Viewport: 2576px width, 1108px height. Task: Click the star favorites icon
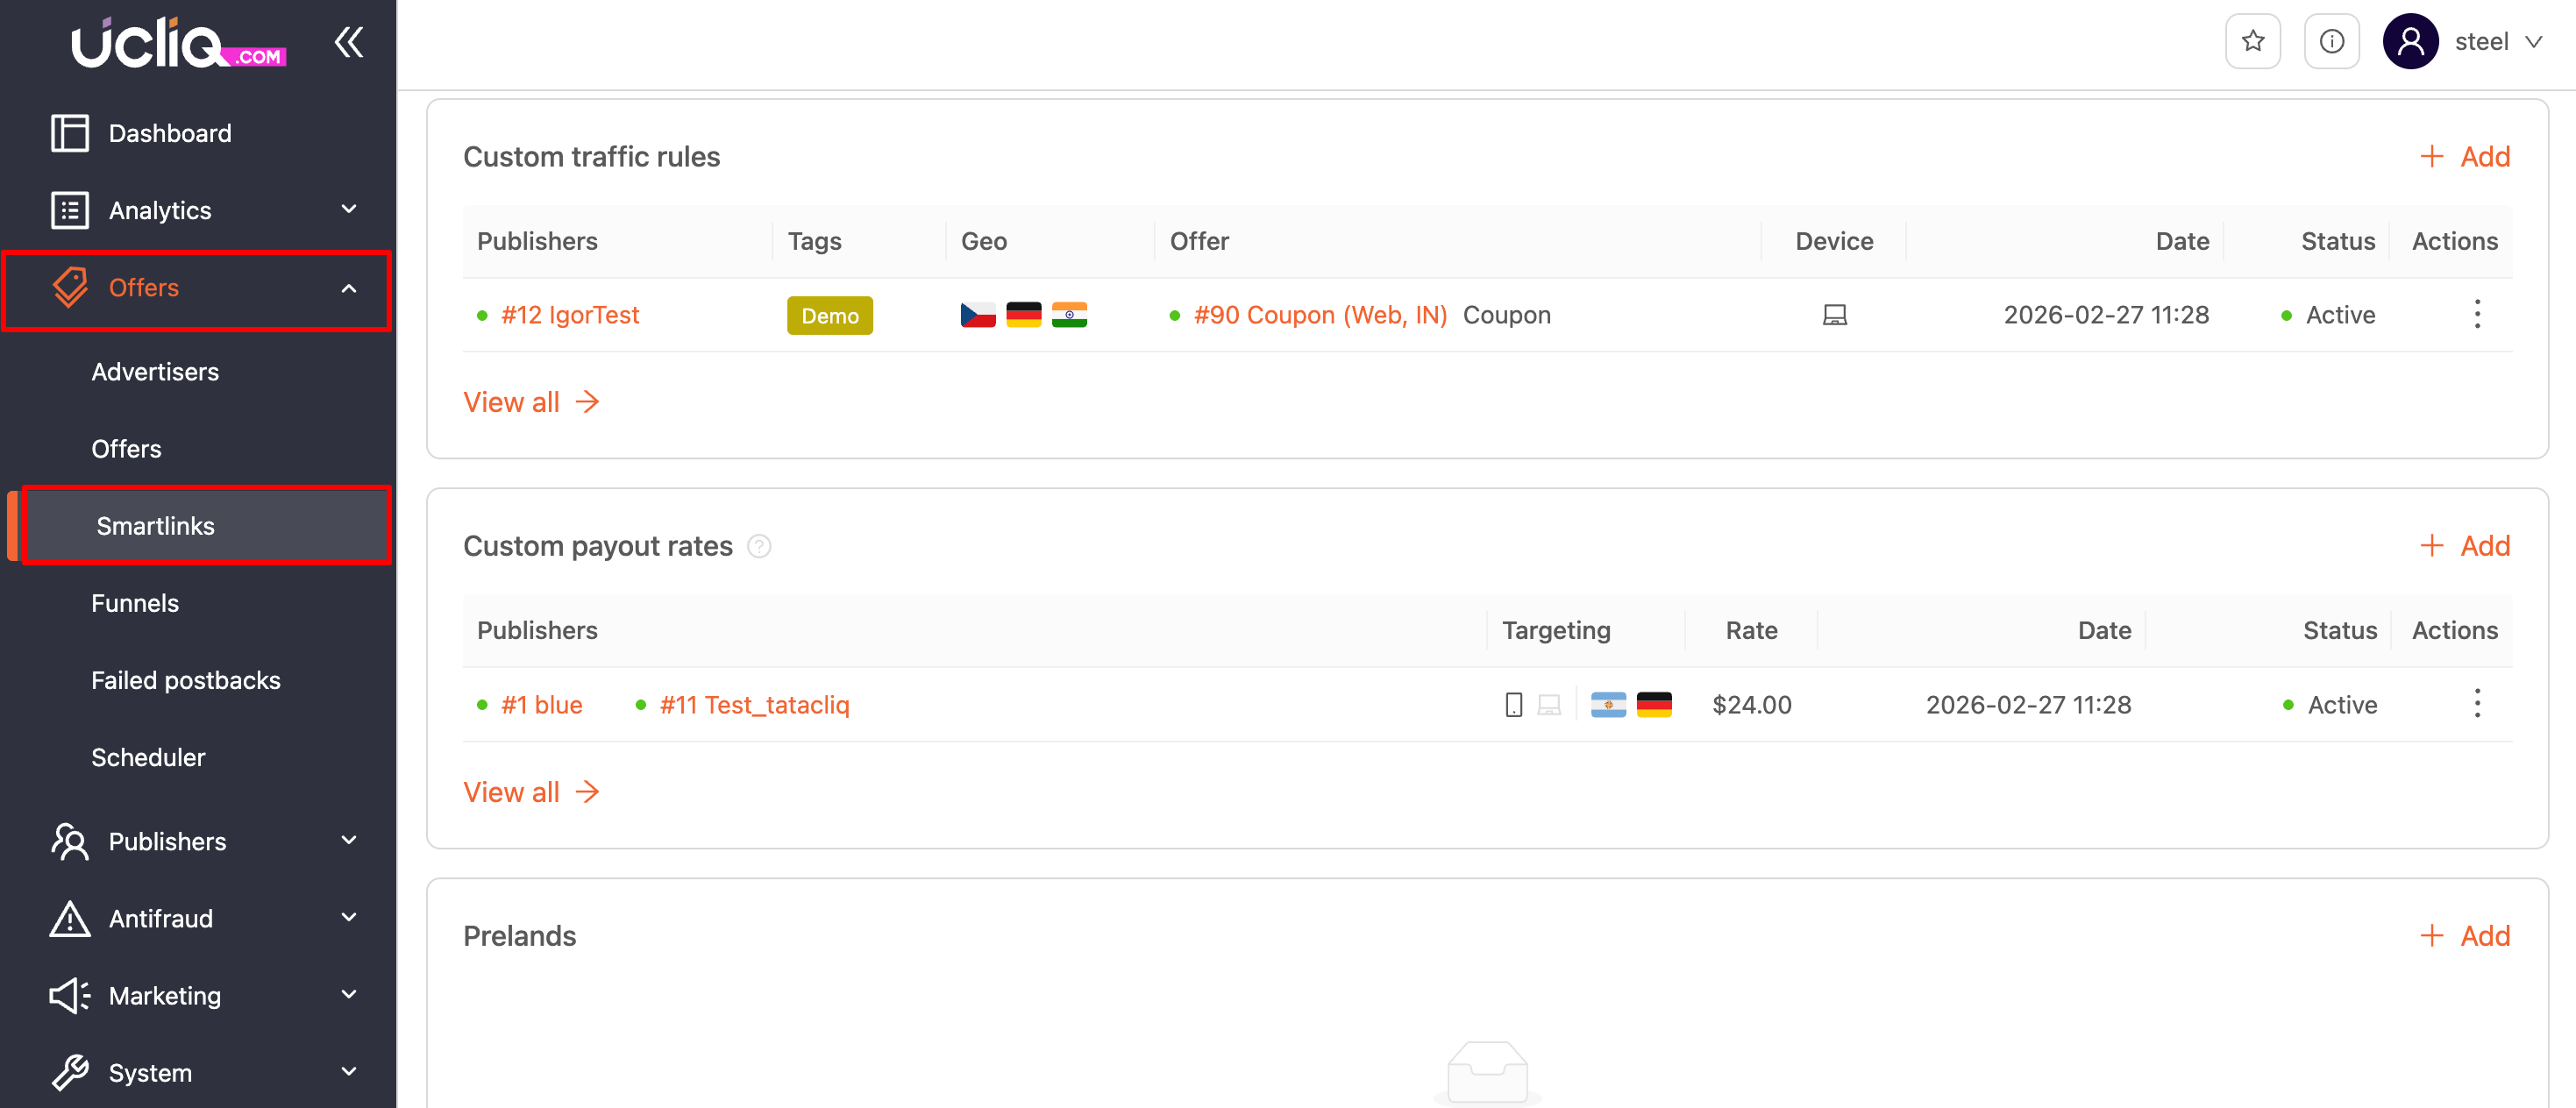(2252, 42)
